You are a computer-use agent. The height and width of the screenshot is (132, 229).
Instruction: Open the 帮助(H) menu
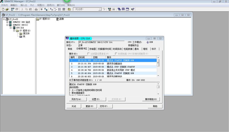click(x=71, y=5)
